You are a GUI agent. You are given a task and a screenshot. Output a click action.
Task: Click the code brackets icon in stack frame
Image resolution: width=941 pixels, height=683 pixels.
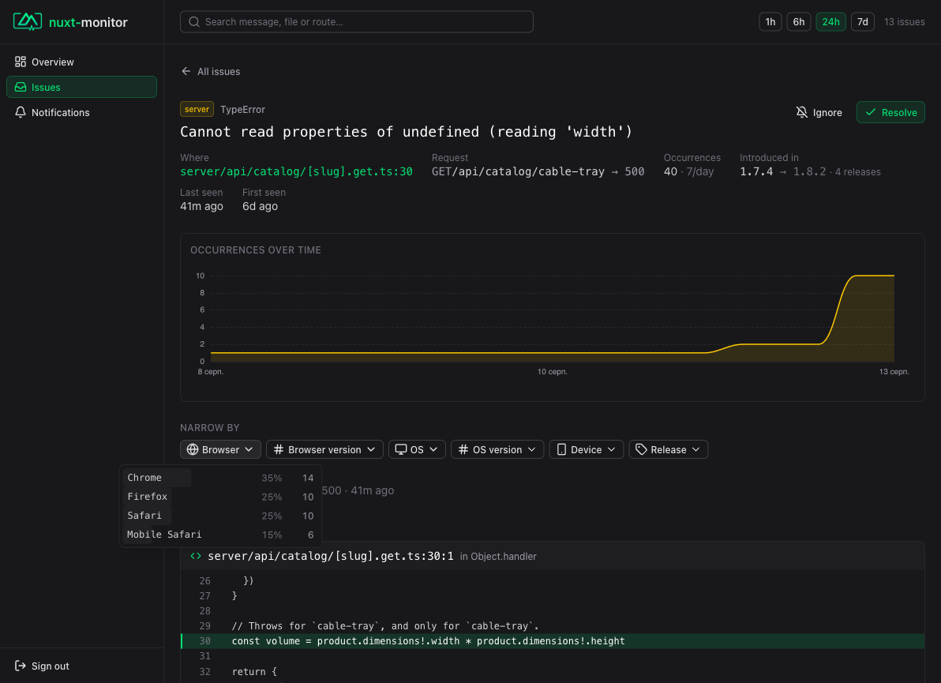point(196,557)
